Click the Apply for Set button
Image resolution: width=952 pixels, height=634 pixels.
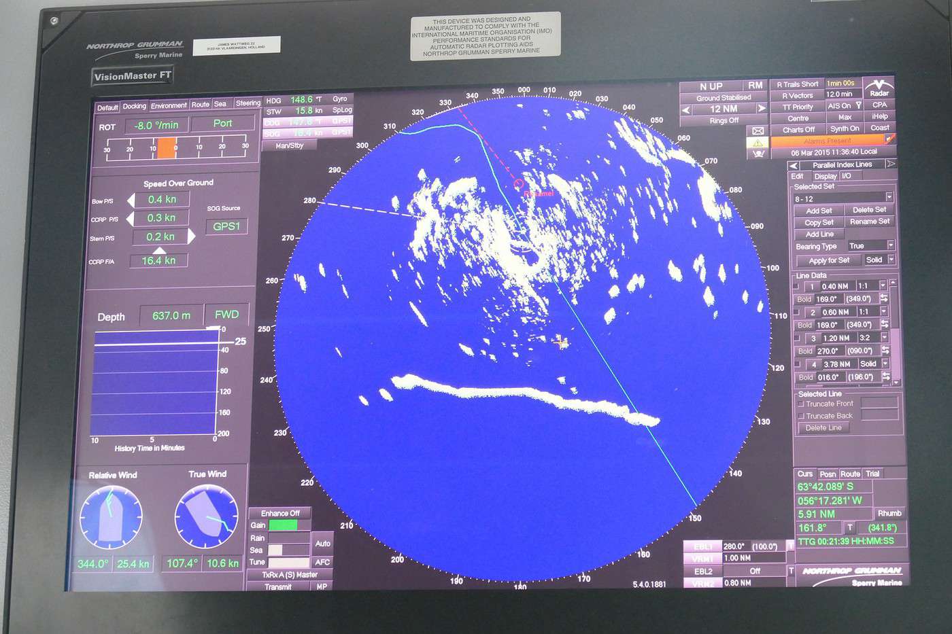829,260
